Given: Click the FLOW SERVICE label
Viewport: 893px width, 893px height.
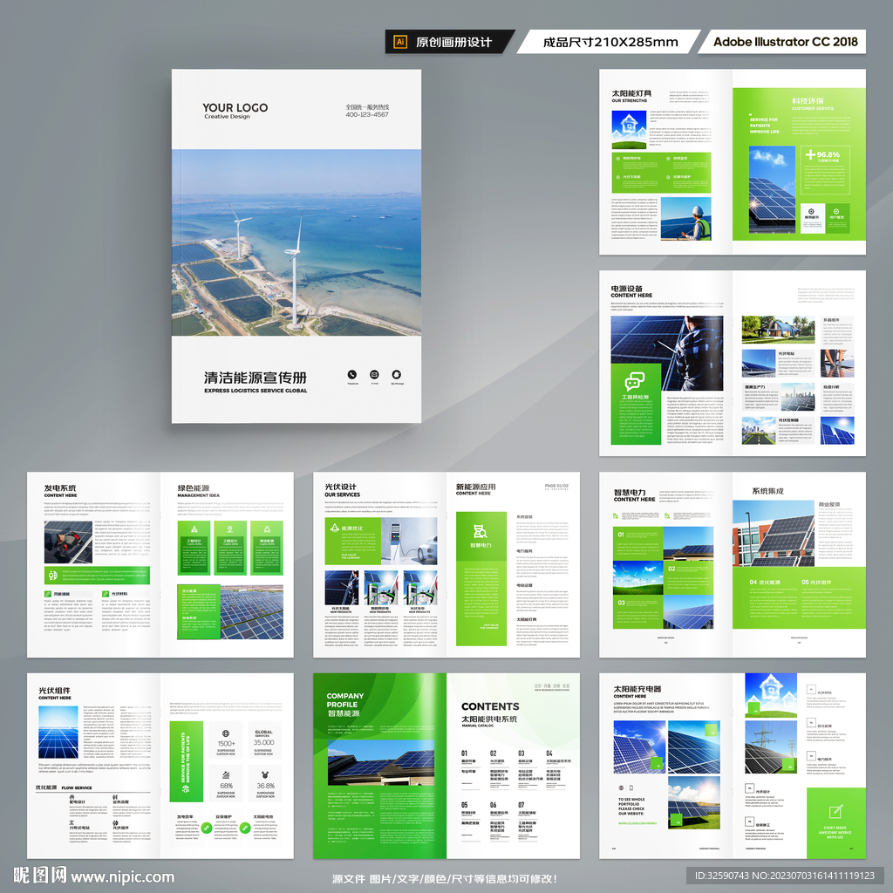Looking at the screenshot, I should click(77, 787).
